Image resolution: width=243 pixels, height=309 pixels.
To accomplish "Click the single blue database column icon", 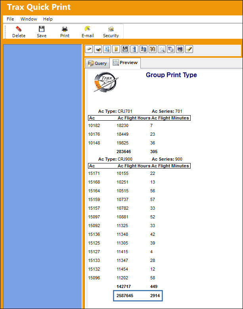I will pyautogui.click(x=134, y=49).
